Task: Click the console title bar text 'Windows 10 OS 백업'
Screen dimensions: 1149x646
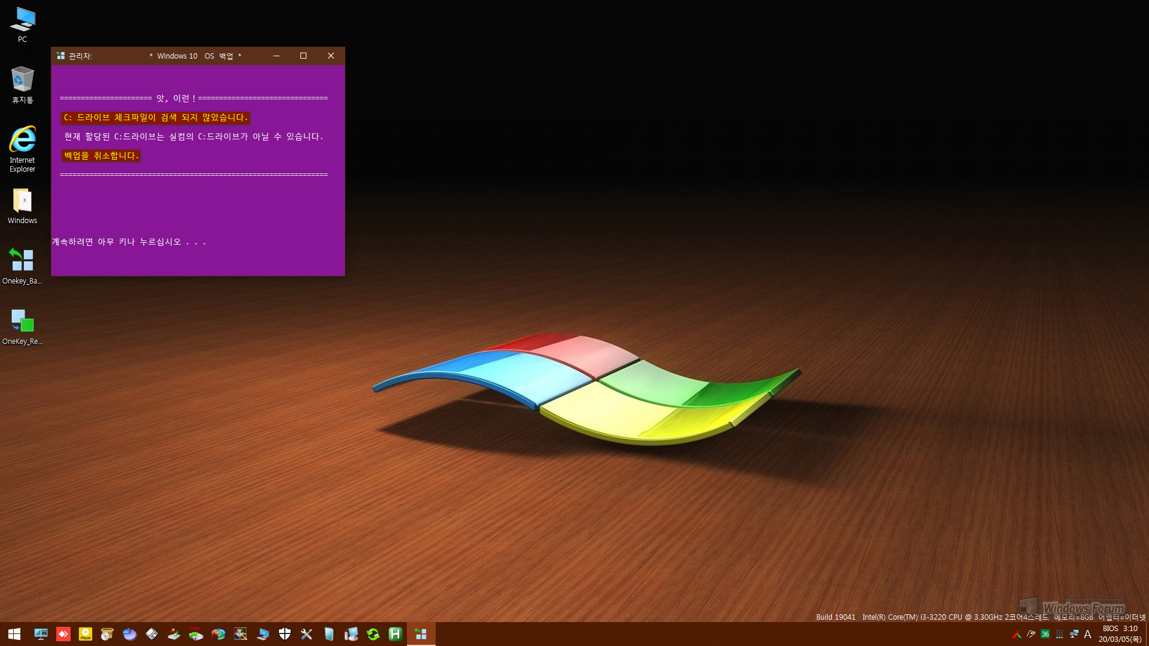Action: pyautogui.click(x=195, y=56)
